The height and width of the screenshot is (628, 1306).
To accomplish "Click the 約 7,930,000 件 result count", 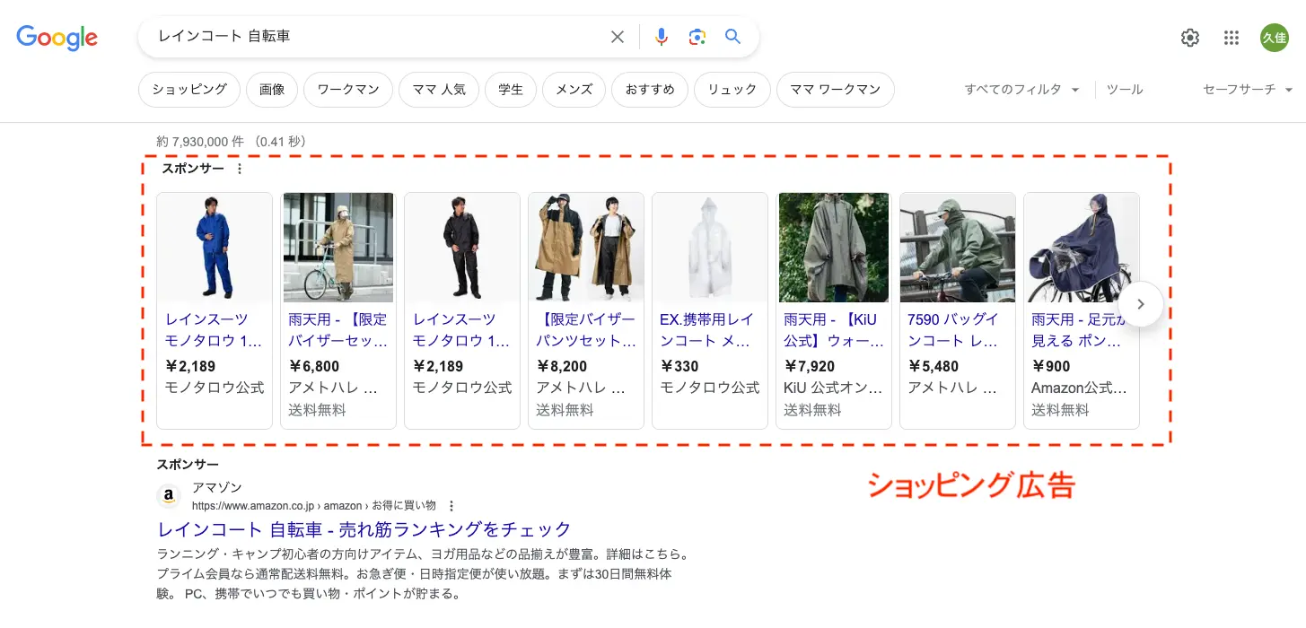I will pyautogui.click(x=199, y=142).
